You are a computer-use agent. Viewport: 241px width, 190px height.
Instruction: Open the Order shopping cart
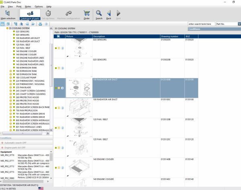[87, 15]
